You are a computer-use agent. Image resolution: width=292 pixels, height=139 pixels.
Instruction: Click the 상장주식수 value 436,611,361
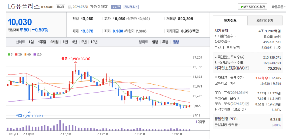point(272,42)
